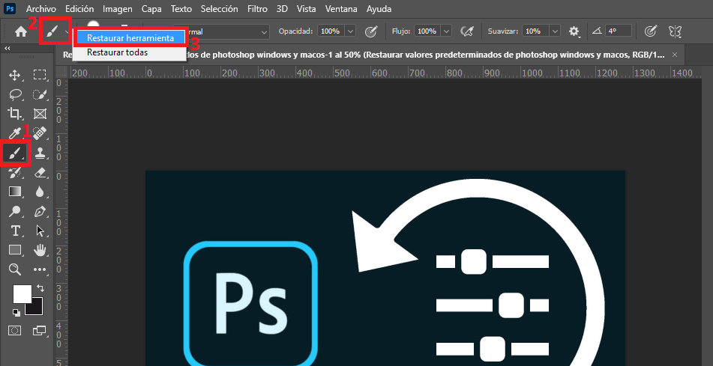Choose Restaurar herramienta from the context menu
The height and width of the screenshot is (366, 713).
[130, 38]
